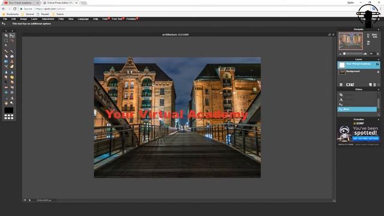Screen dimensions: 384x216
Task: Select the Sponge tool
Action: tap(12, 77)
